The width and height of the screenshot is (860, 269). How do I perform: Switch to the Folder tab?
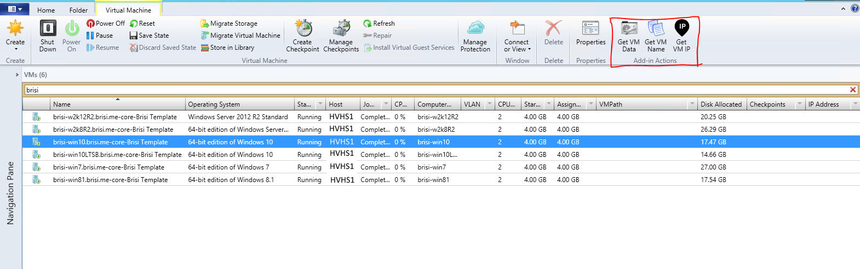[78, 10]
